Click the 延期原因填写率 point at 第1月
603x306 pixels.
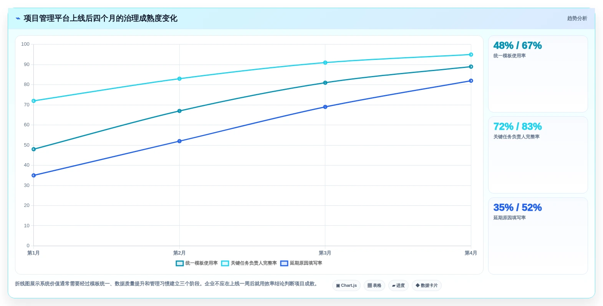click(x=34, y=175)
